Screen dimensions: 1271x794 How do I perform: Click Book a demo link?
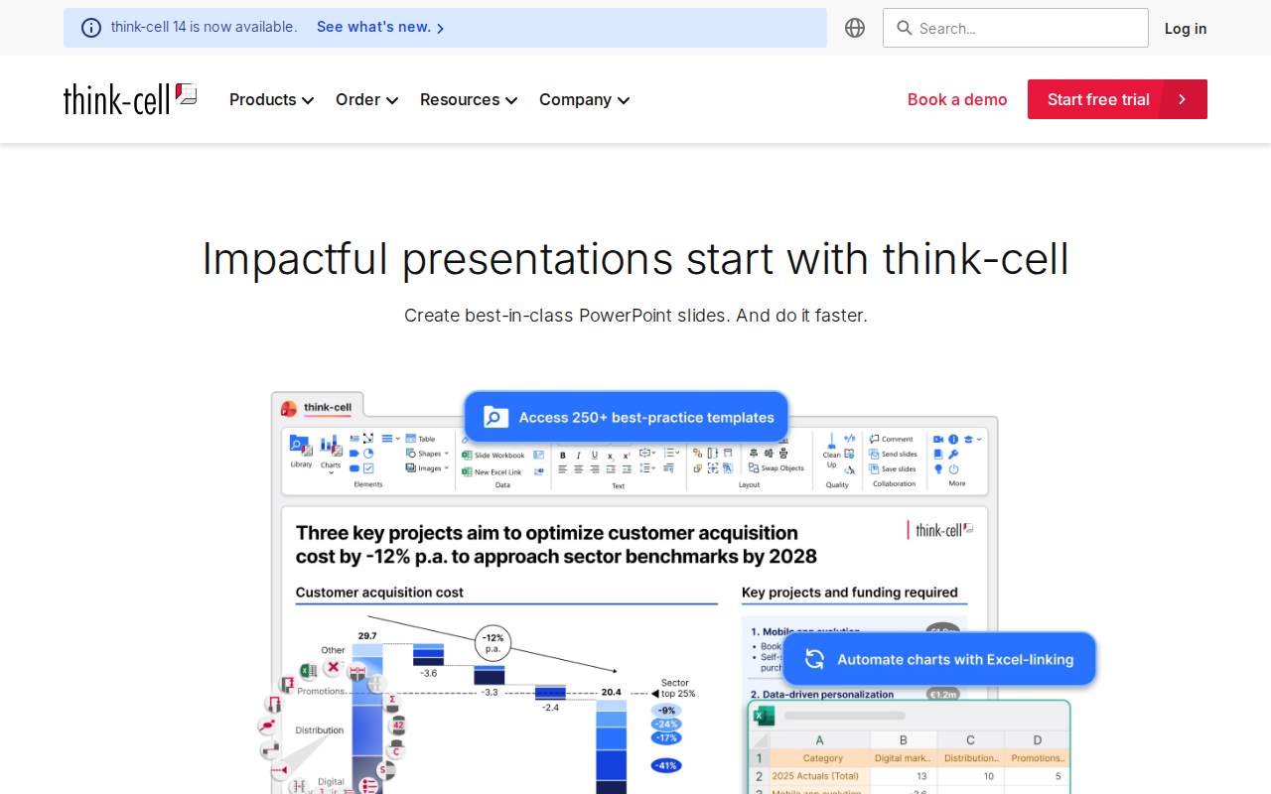(957, 99)
